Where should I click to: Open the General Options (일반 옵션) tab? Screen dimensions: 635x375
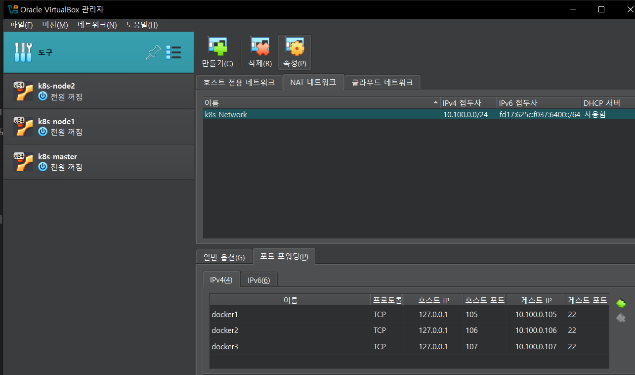coord(224,257)
